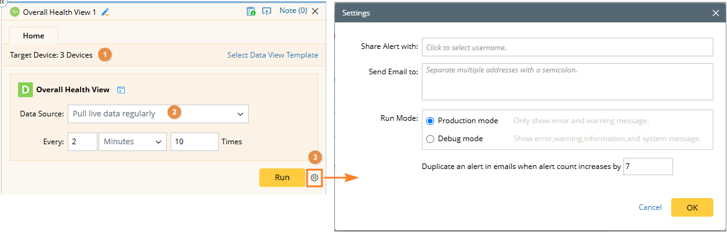The width and height of the screenshot is (727, 234).
Task: Open Note (0) in header
Action: pos(293,11)
